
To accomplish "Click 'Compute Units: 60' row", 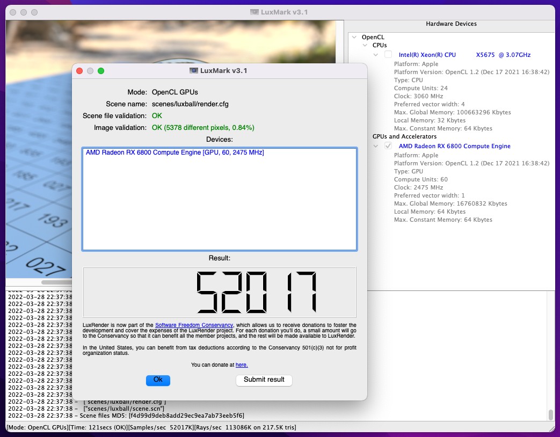I will pyautogui.click(x=420, y=179).
